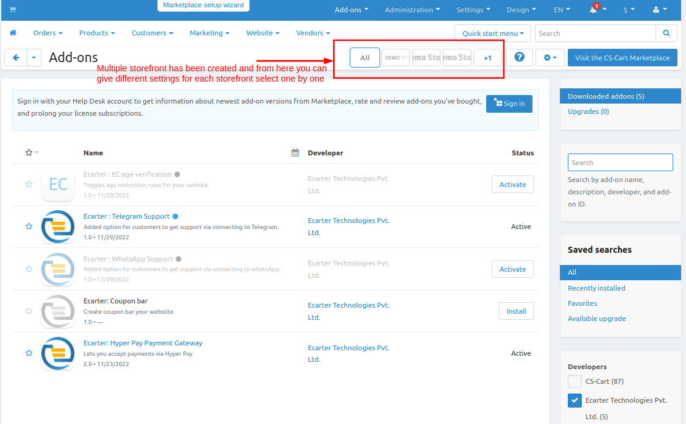
Task: Open the EN language dropdown
Action: tap(562, 10)
